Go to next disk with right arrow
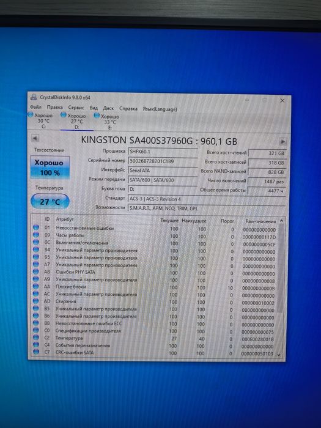Viewport: 321px width, 428px height. [x=282, y=141]
